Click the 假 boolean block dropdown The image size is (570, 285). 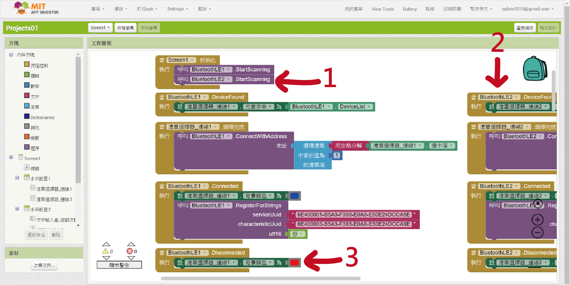coord(298,234)
